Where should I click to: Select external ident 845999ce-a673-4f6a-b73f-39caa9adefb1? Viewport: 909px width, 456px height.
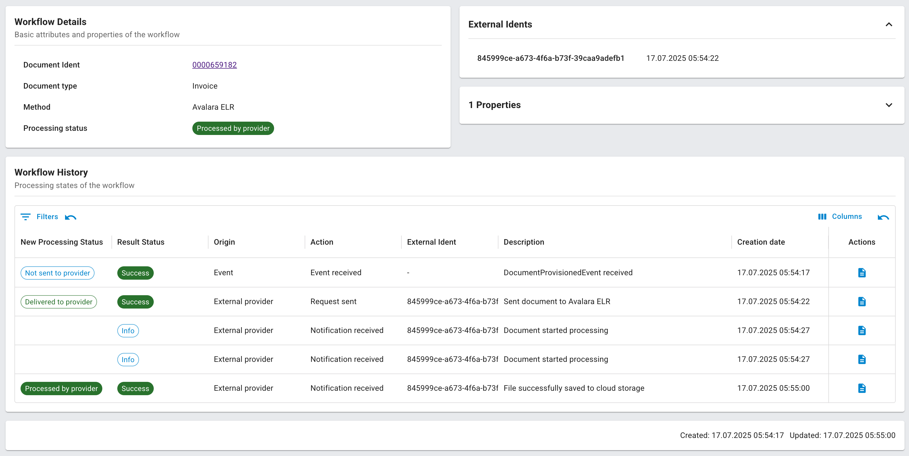click(x=551, y=58)
